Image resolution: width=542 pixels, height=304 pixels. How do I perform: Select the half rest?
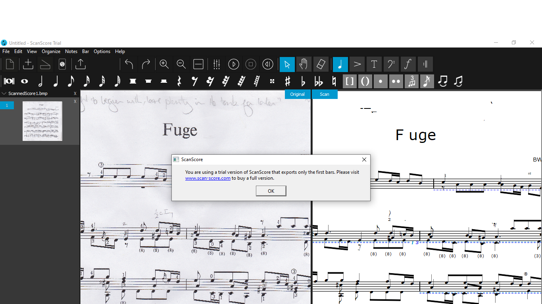point(164,81)
